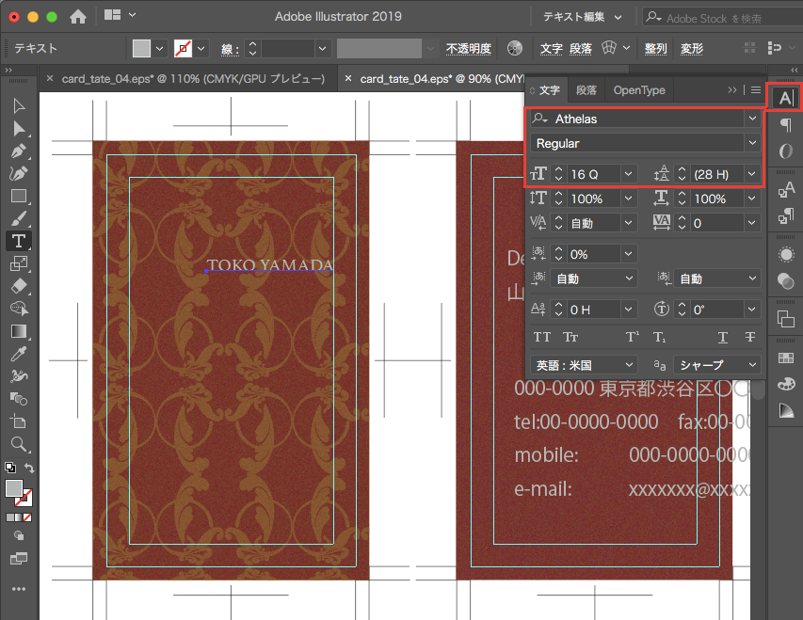Toggle All Caps (TT) text style
This screenshot has width=803, height=620.
pos(542,337)
